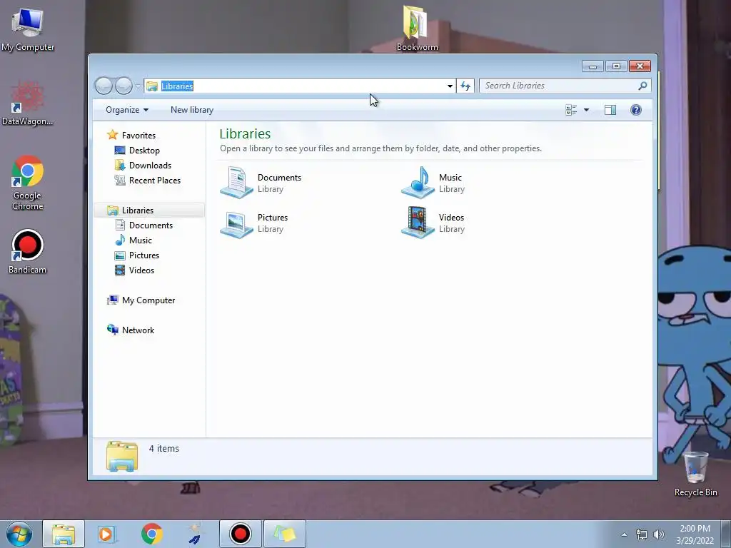Screen dimensions: 731x548
Task: Click the New library button
Action: [192, 110]
